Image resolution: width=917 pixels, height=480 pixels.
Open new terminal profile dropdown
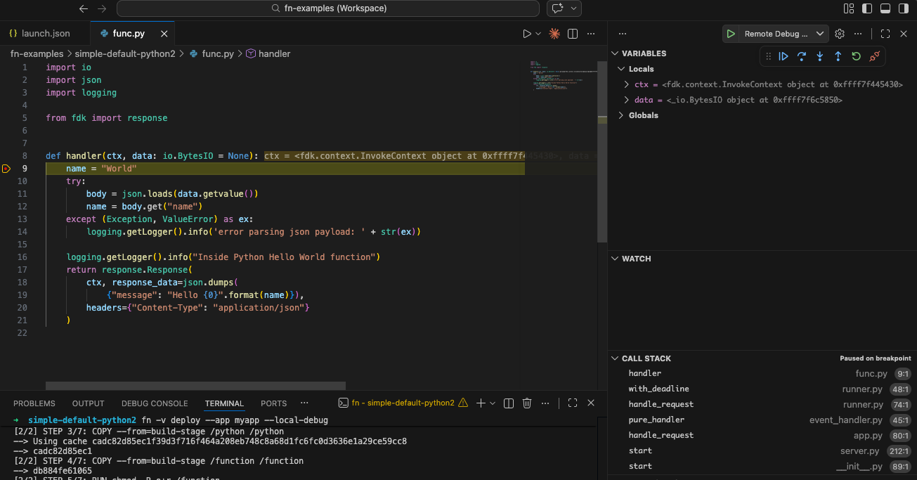tap(493, 403)
